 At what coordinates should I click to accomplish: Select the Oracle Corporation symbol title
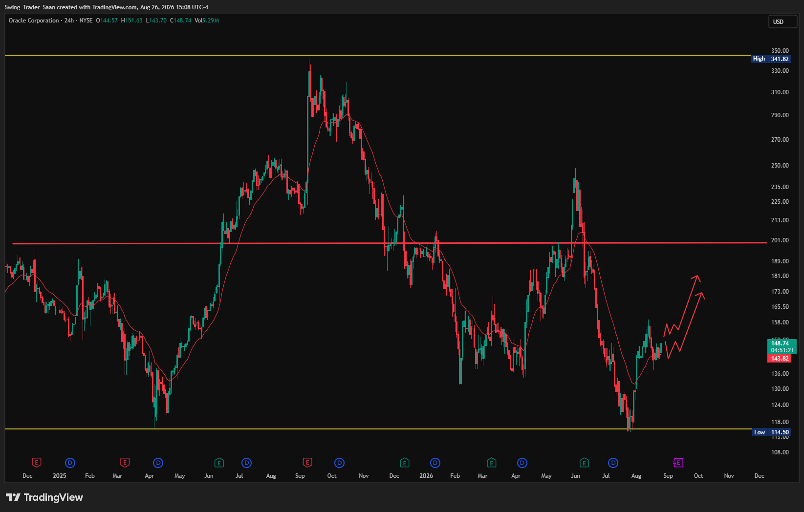[x=34, y=21]
